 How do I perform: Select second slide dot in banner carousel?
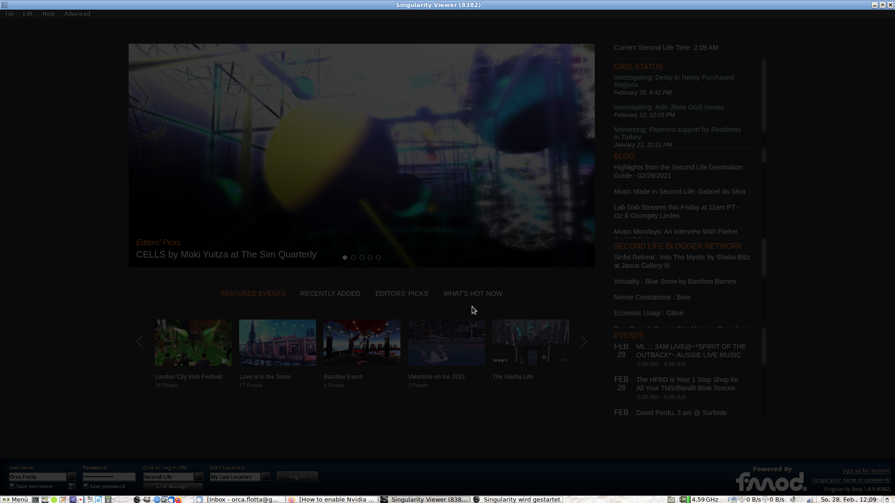pos(353,258)
